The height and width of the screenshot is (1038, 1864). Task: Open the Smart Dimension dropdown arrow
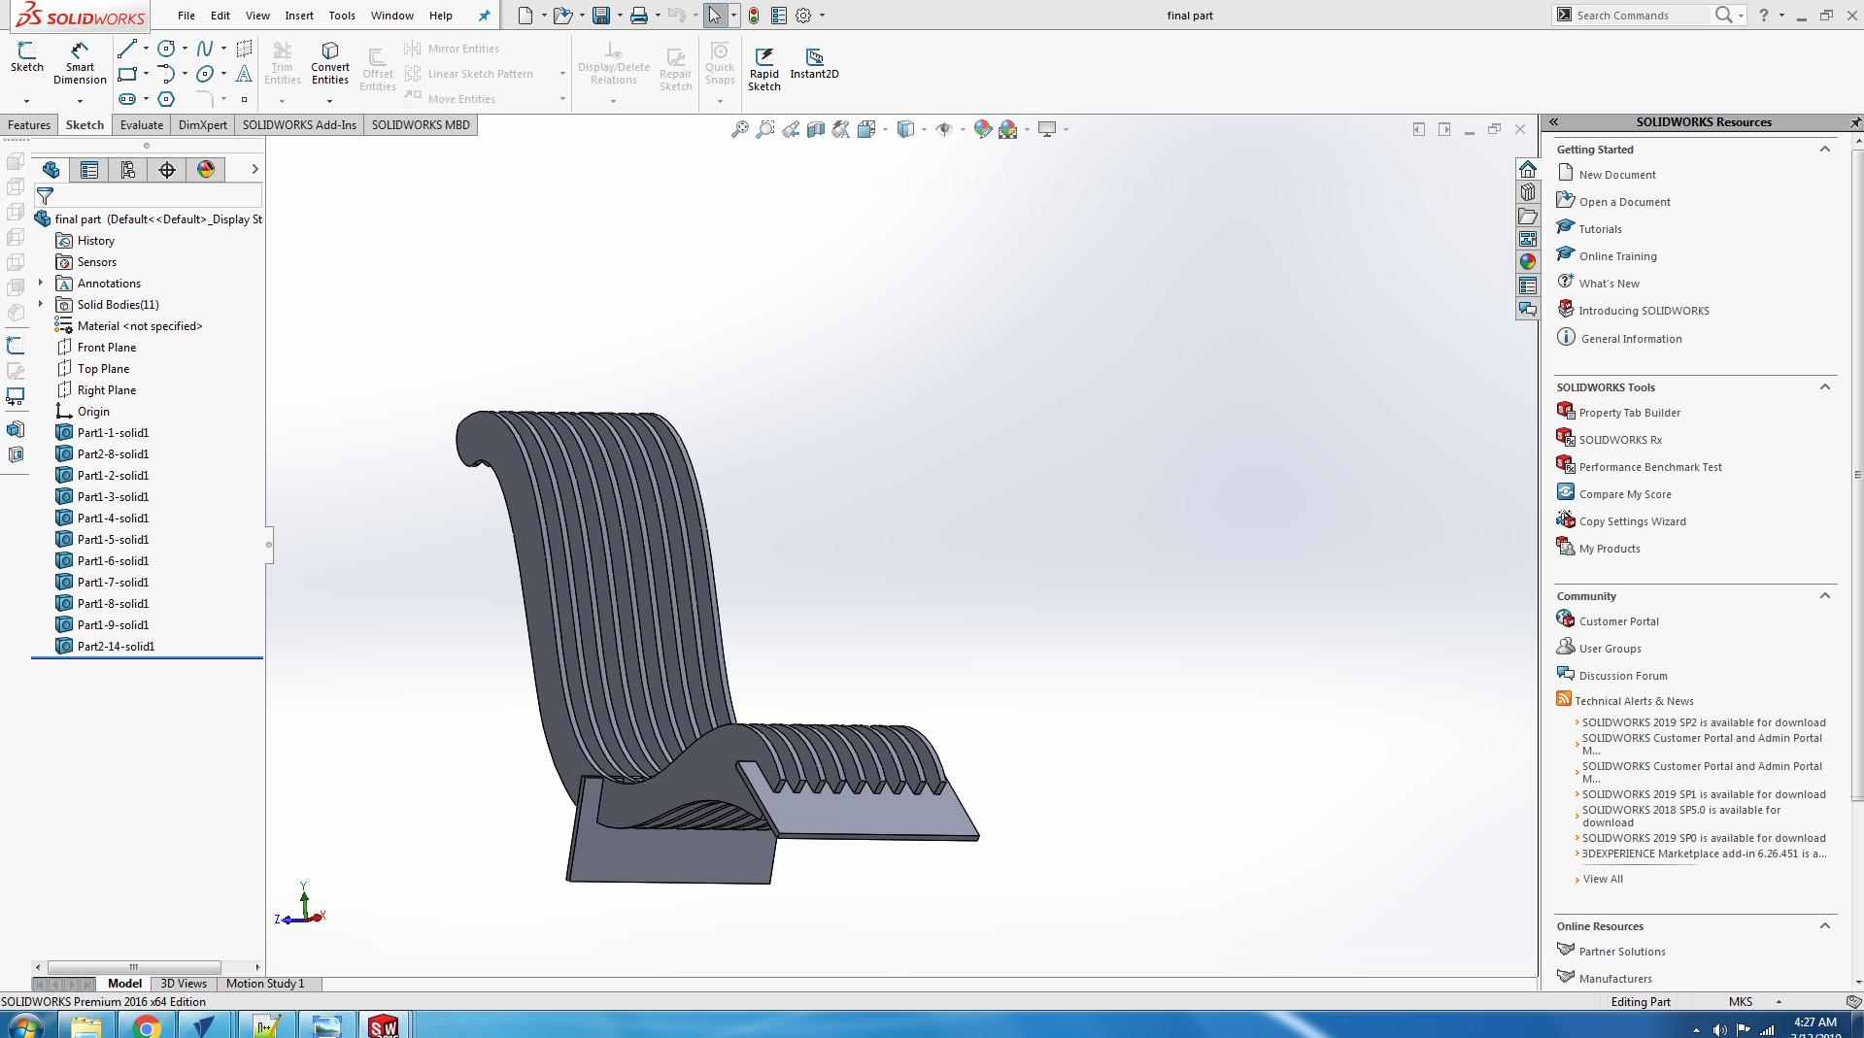tap(80, 100)
